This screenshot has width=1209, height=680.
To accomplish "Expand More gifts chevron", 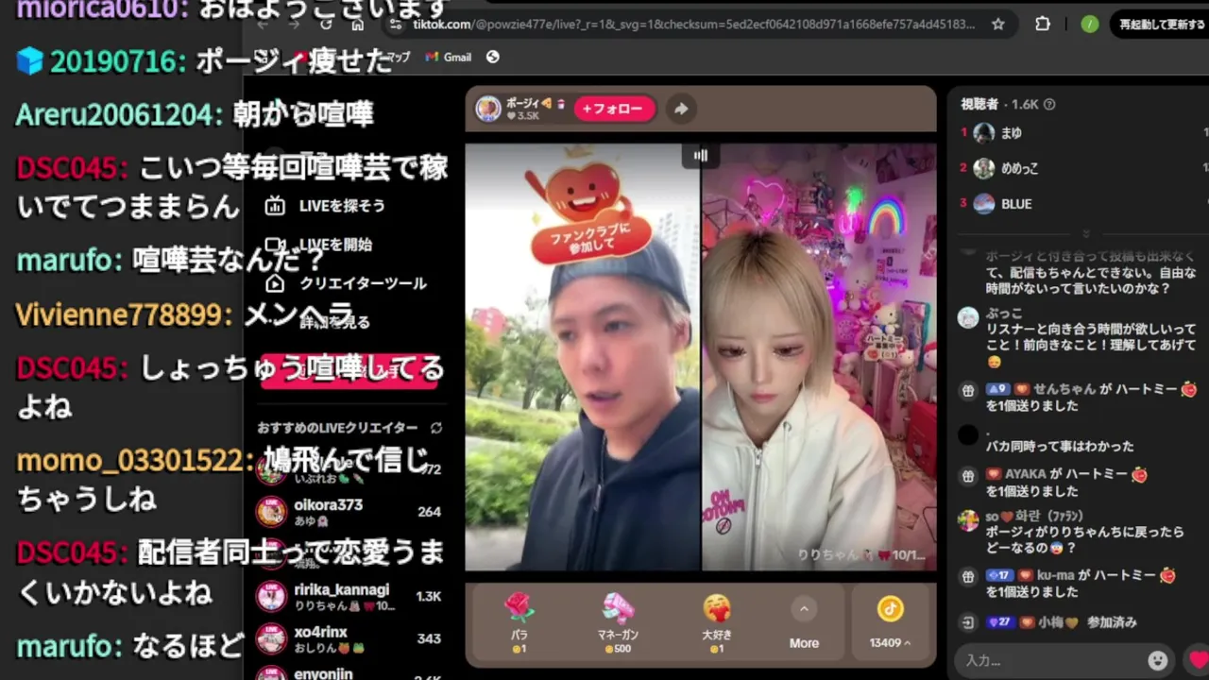I will click(x=804, y=609).
